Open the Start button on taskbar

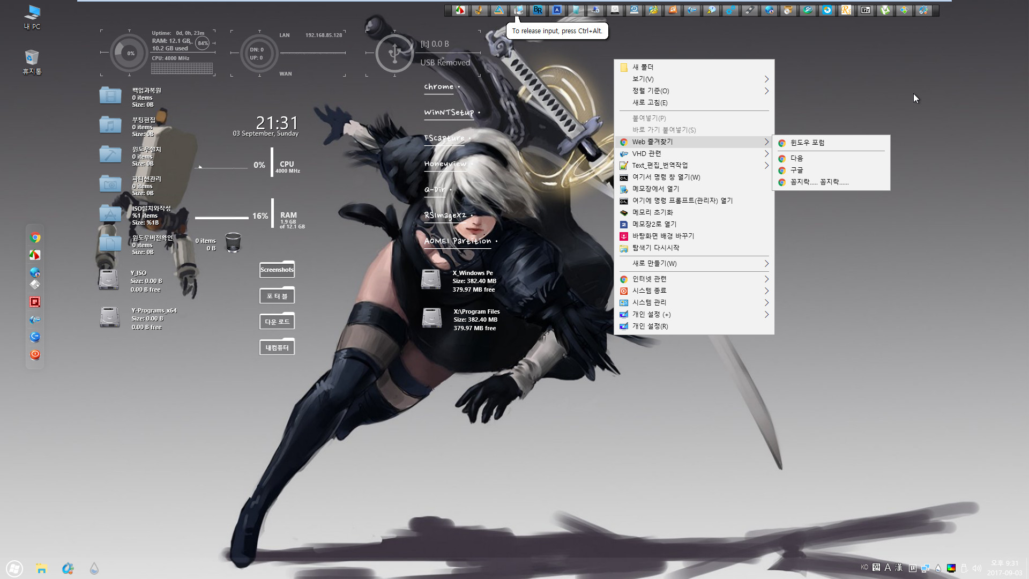[x=14, y=568]
